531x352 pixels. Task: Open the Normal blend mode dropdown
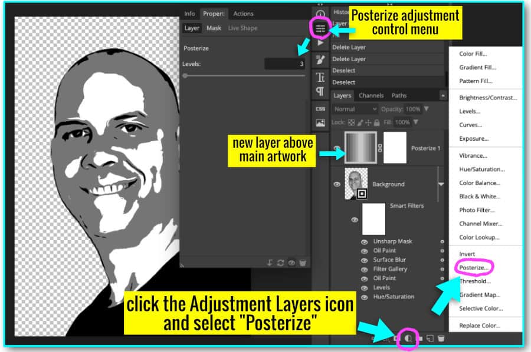click(x=355, y=109)
